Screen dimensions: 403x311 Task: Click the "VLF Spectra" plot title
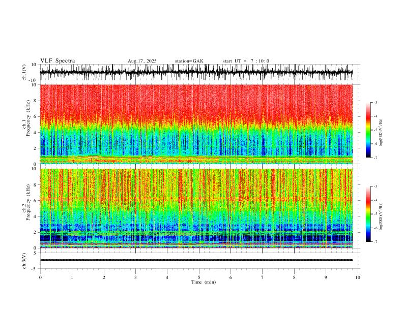pyautogui.click(x=57, y=61)
